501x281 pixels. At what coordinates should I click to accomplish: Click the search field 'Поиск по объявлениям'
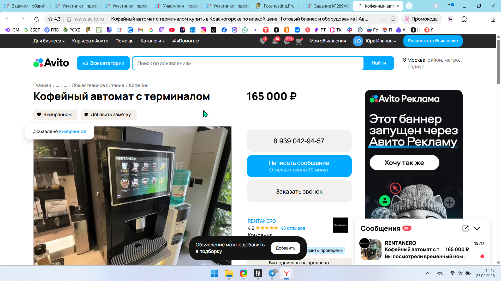[x=247, y=63]
